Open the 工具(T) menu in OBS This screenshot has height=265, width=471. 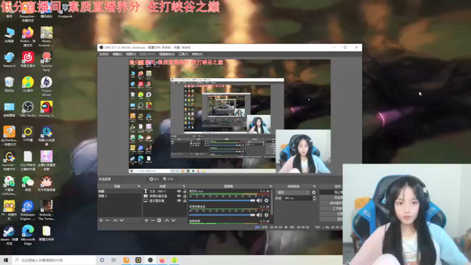183,54
